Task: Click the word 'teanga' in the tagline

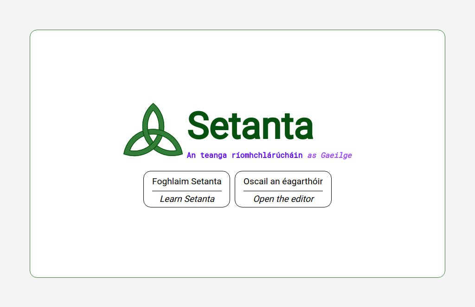Action: click(213, 156)
